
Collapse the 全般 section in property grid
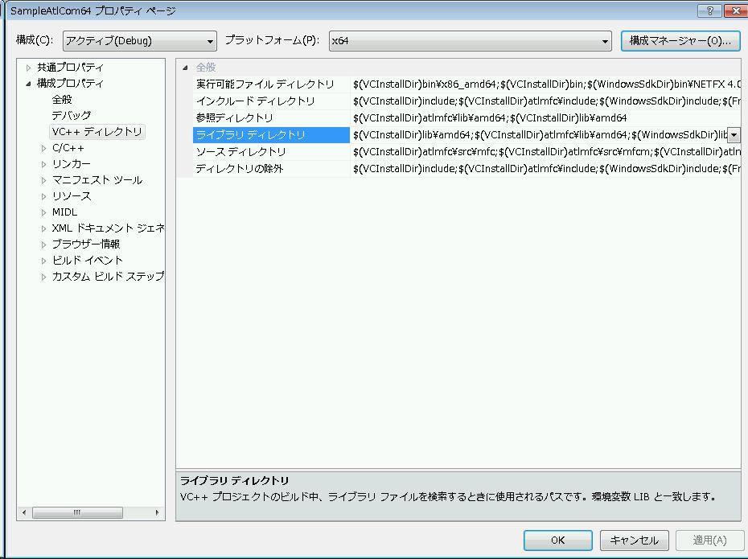click(186, 68)
